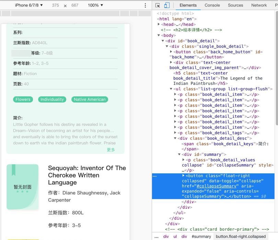Click the Native American tag

(90, 99)
